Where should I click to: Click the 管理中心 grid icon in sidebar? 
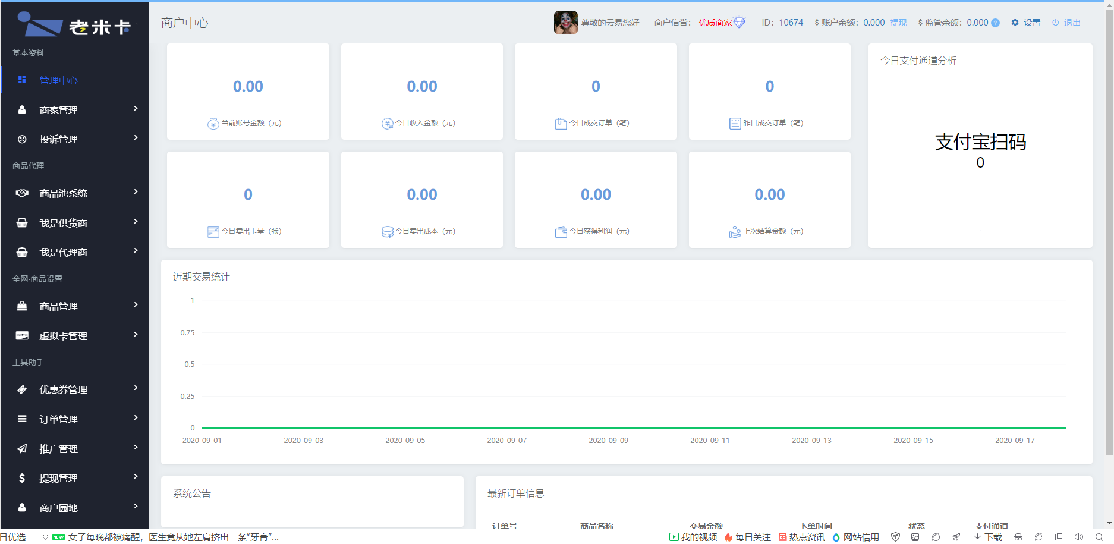(22, 80)
